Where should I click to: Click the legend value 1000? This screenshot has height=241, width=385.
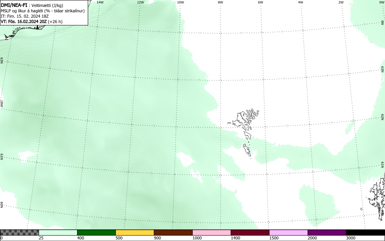197,238
